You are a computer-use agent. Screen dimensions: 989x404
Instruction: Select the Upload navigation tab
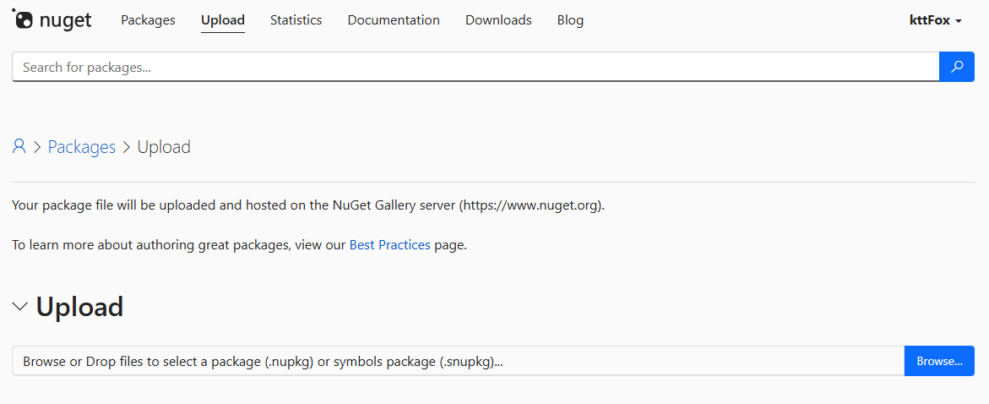223,20
